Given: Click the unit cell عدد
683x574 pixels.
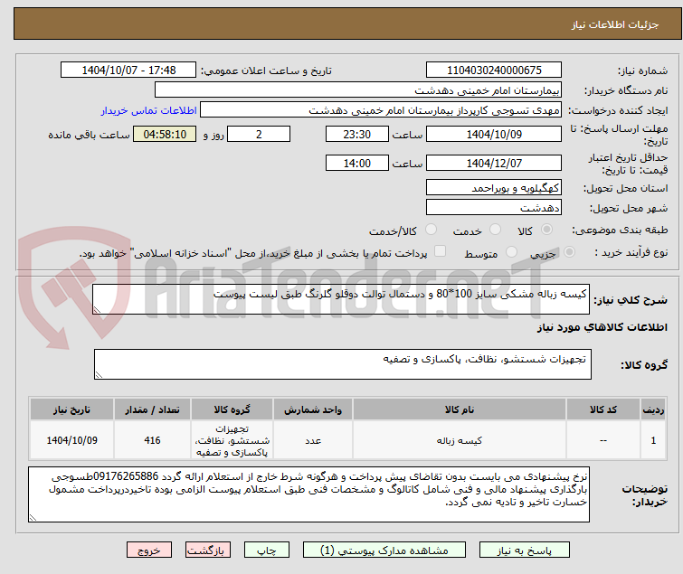Looking at the screenshot, I should (x=313, y=440).
